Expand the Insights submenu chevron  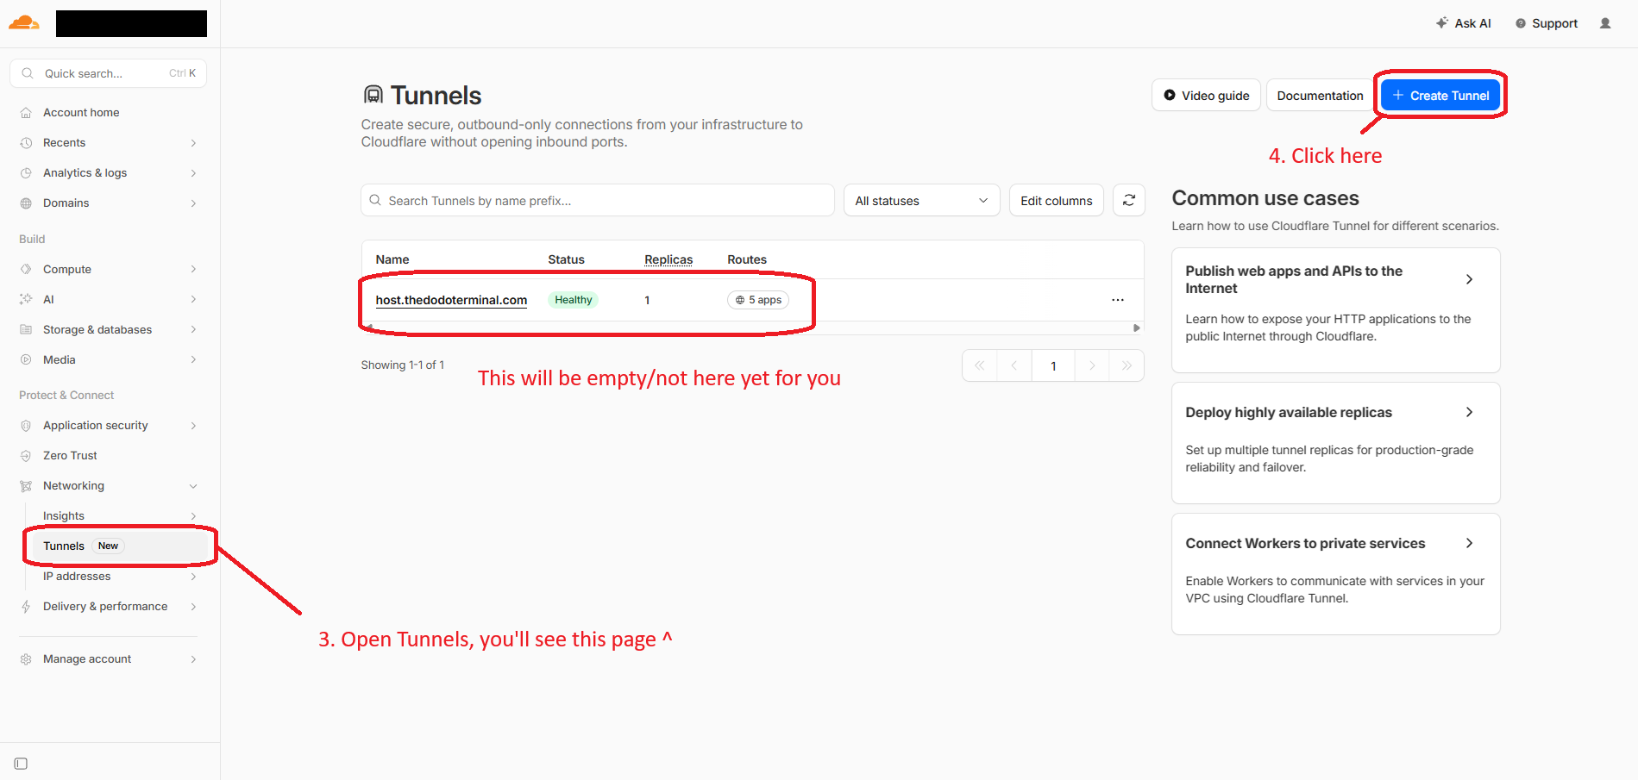coord(193,516)
